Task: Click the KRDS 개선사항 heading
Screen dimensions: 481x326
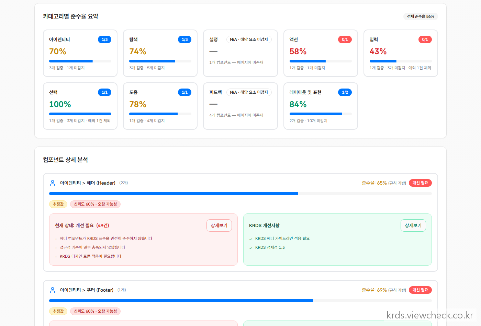Action: click(x=264, y=225)
